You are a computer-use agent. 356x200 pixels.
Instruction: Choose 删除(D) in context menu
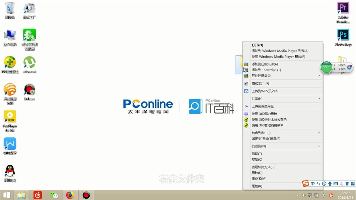click(283, 173)
